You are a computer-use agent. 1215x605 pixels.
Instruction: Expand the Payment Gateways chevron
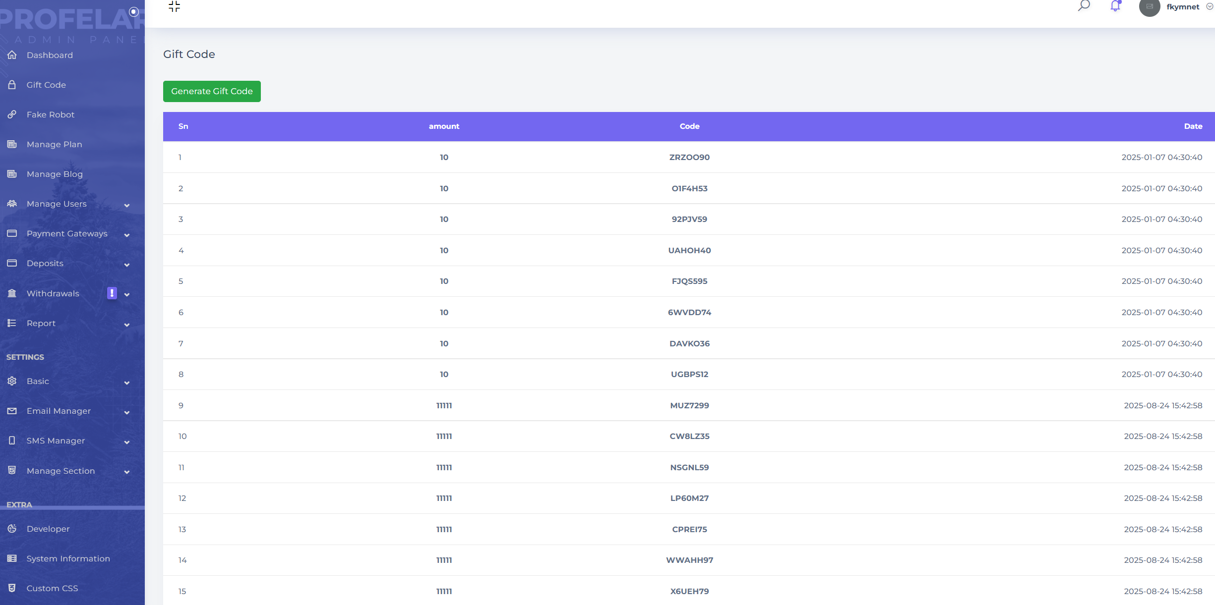127,235
